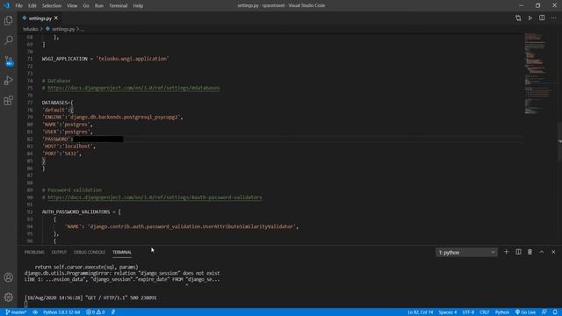Image resolution: width=562 pixels, height=316 pixels.
Task: Click the VS Code logo icon
Action: pyautogui.click(x=6, y=5)
